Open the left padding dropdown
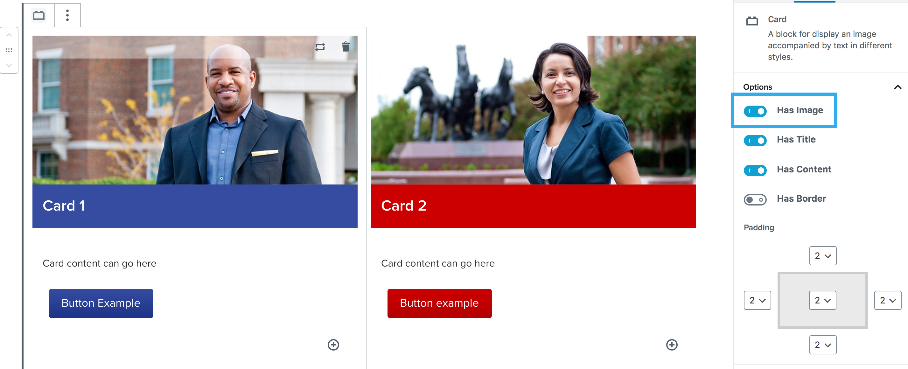Image resolution: width=908 pixels, height=369 pixels. point(757,300)
